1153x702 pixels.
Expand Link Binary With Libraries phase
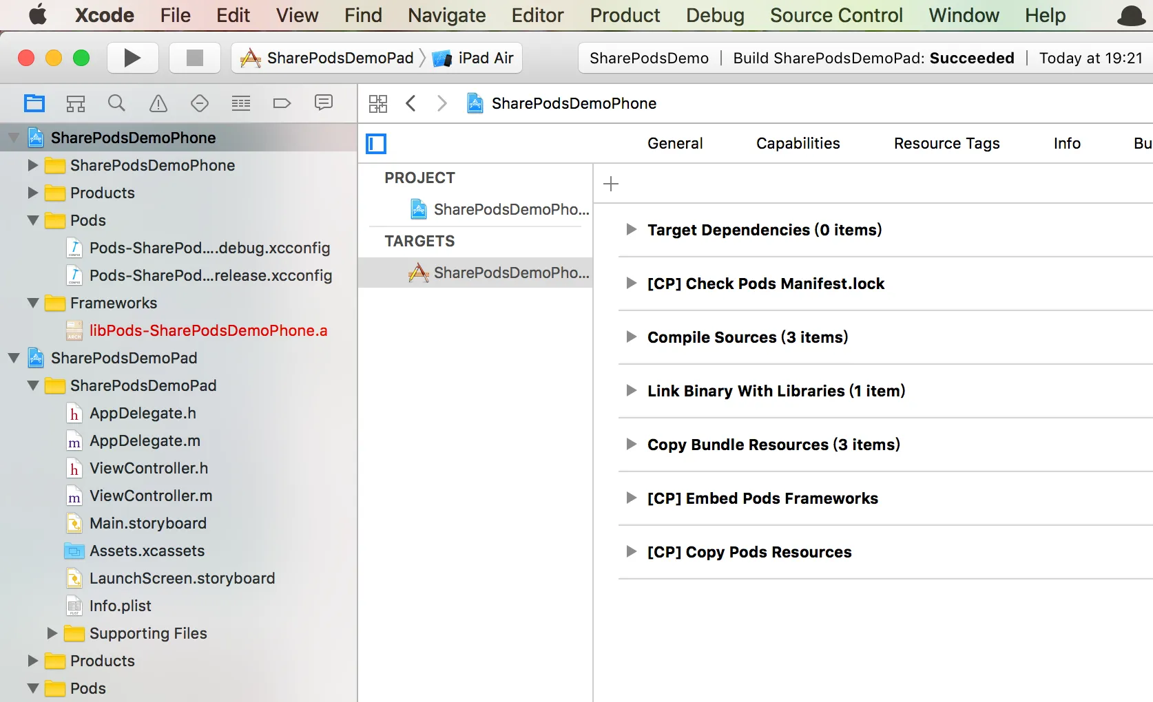(x=631, y=390)
